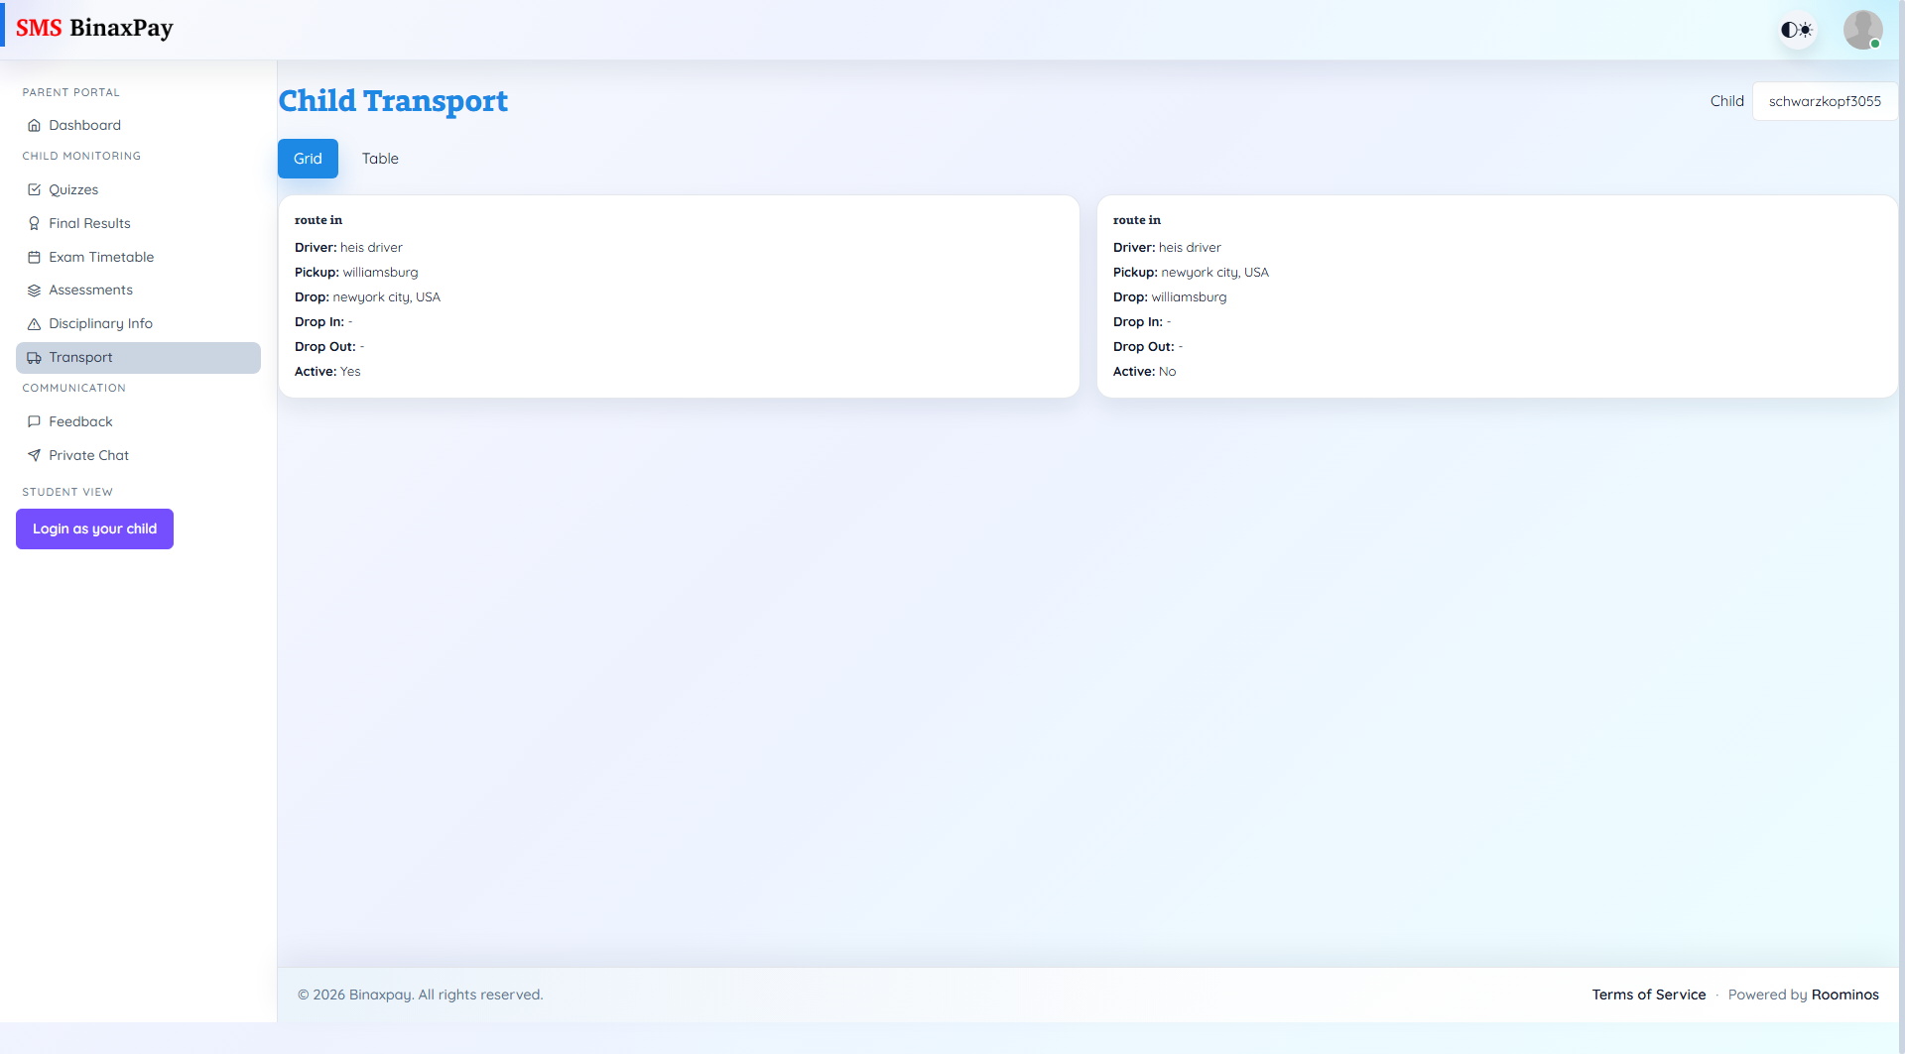Select the Assessments layers icon
The width and height of the screenshot is (1905, 1054).
35,290
